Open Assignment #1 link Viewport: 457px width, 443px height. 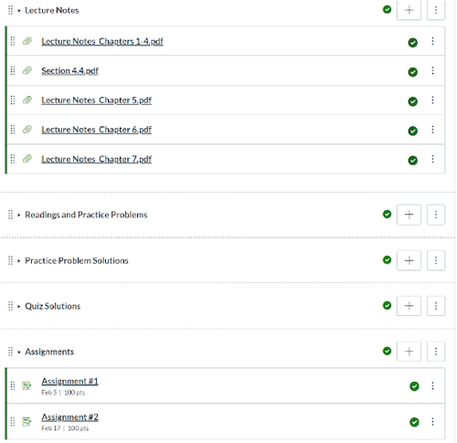pos(69,381)
